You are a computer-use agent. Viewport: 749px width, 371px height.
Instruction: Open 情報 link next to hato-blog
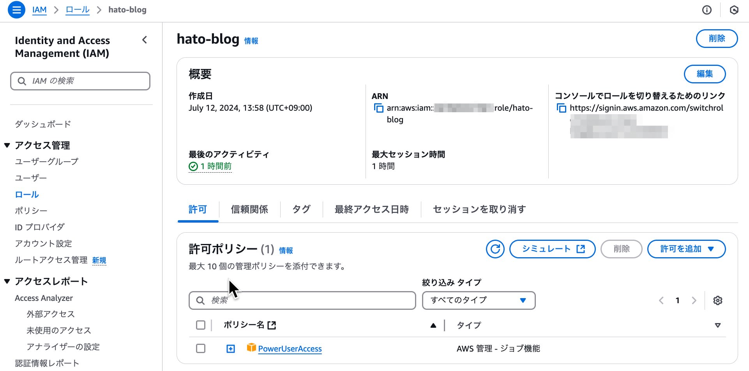[x=251, y=41]
